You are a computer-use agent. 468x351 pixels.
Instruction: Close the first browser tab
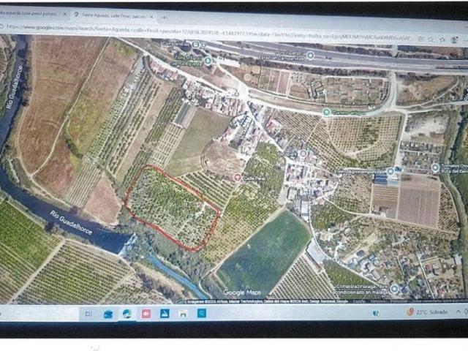[64, 14]
